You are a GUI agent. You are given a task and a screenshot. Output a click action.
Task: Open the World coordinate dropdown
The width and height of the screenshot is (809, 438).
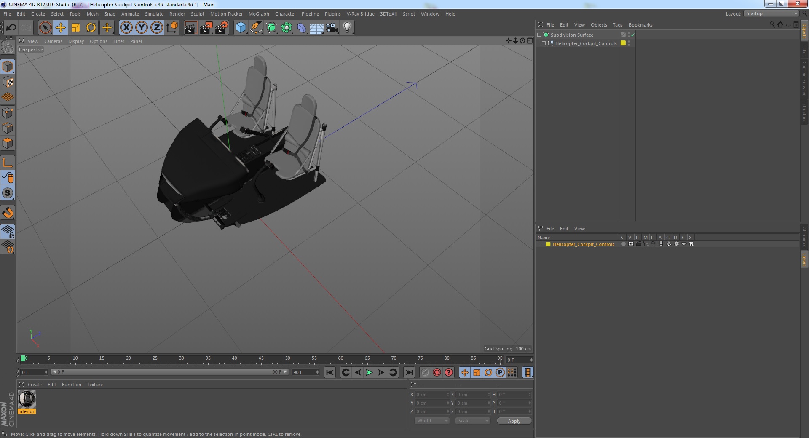[x=431, y=421]
